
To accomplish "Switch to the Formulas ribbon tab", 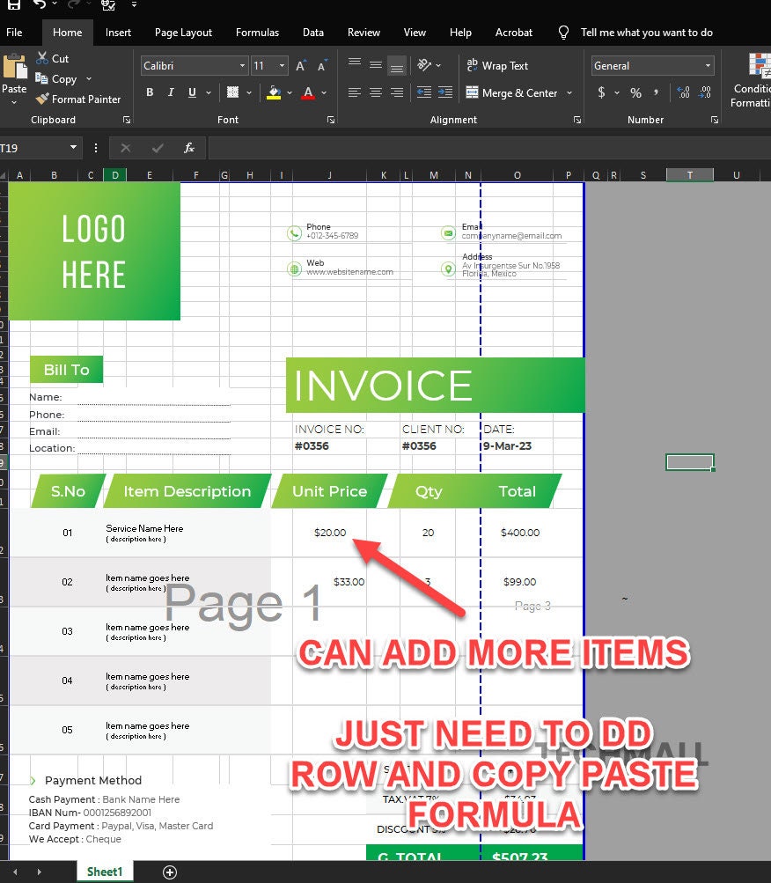I will pyautogui.click(x=257, y=33).
